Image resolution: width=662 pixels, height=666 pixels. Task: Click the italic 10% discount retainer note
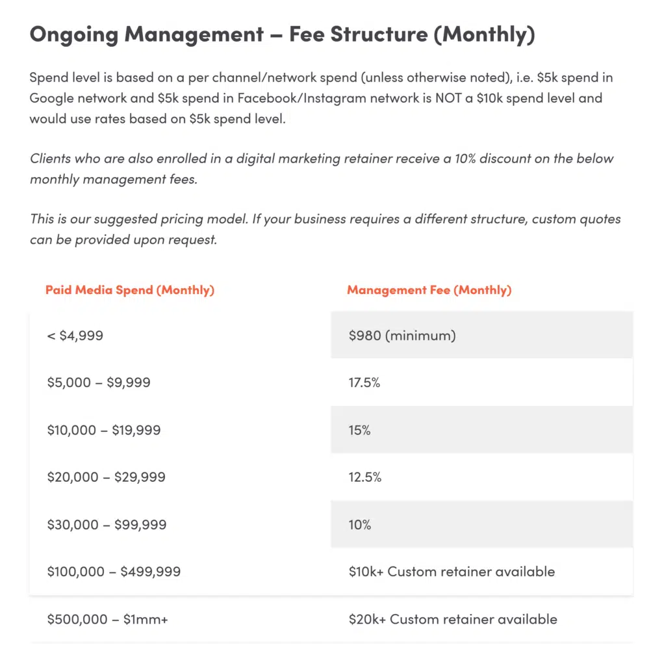tap(321, 168)
